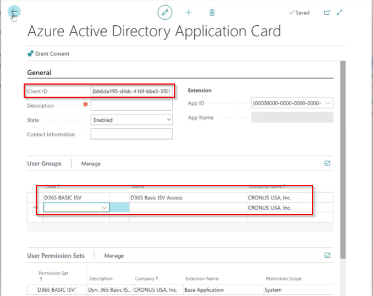This screenshot has width=373, height=296.
Task: Click the User Permission Sets heading
Action: coord(56,255)
